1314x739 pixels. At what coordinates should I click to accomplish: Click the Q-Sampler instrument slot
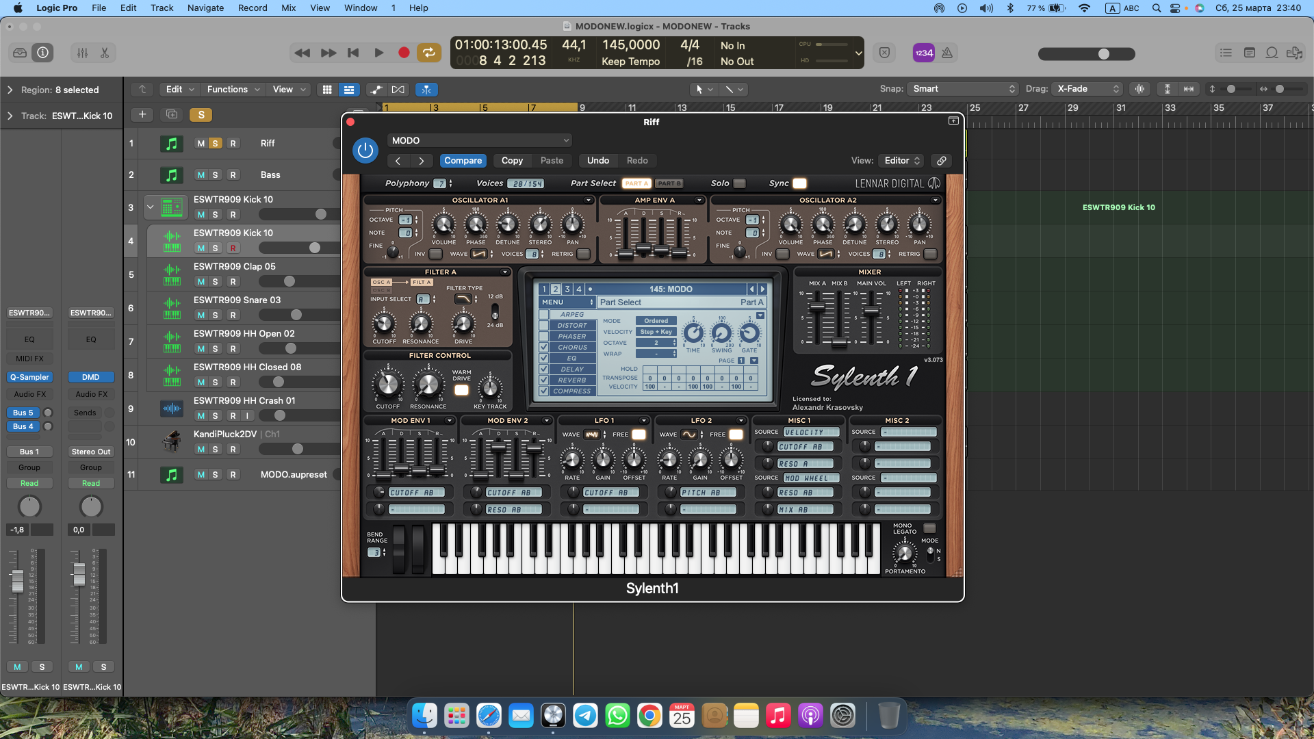tap(29, 377)
